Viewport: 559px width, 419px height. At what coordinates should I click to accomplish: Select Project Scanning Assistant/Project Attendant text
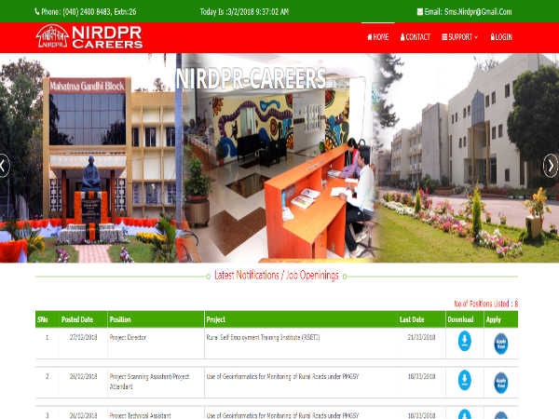[x=149, y=382]
